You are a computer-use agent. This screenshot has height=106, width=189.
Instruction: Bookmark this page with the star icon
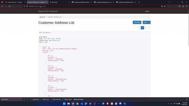(165, 6)
